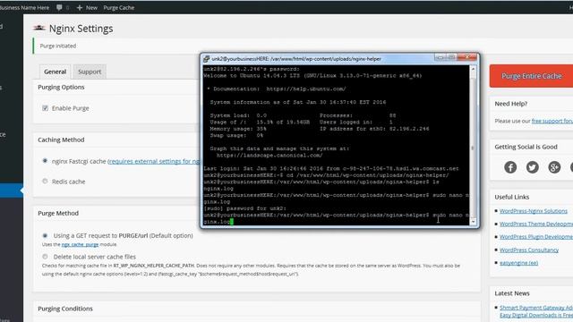Open the Google Plus social icon
The width and height of the screenshot is (573, 322).
click(554, 167)
